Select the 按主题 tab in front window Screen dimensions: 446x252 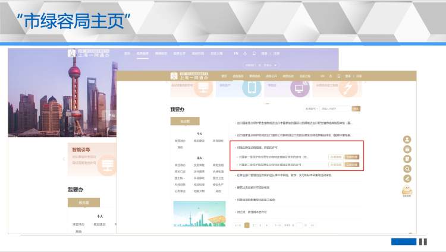(185, 120)
